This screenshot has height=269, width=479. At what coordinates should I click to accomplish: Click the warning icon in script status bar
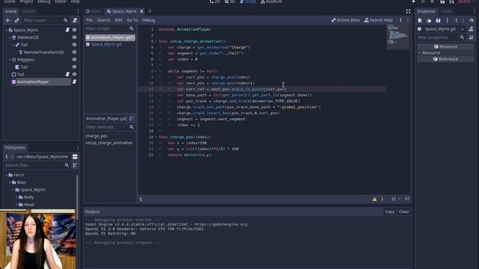point(374,200)
